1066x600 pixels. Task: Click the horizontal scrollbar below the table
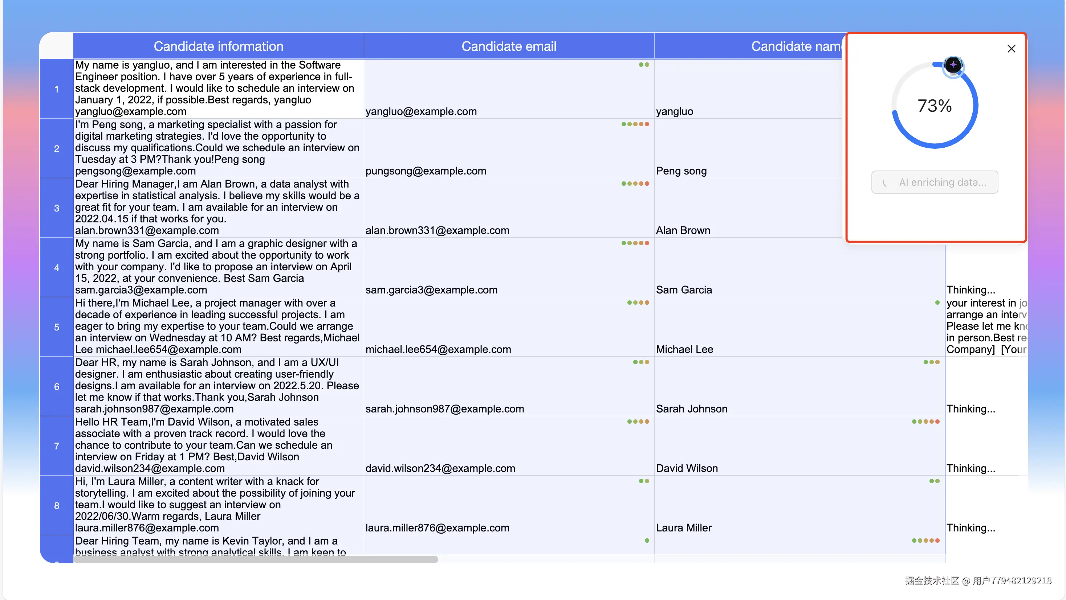pos(255,559)
